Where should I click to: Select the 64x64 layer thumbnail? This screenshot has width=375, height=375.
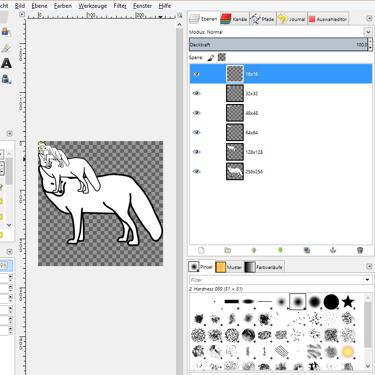[x=235, y=132]
